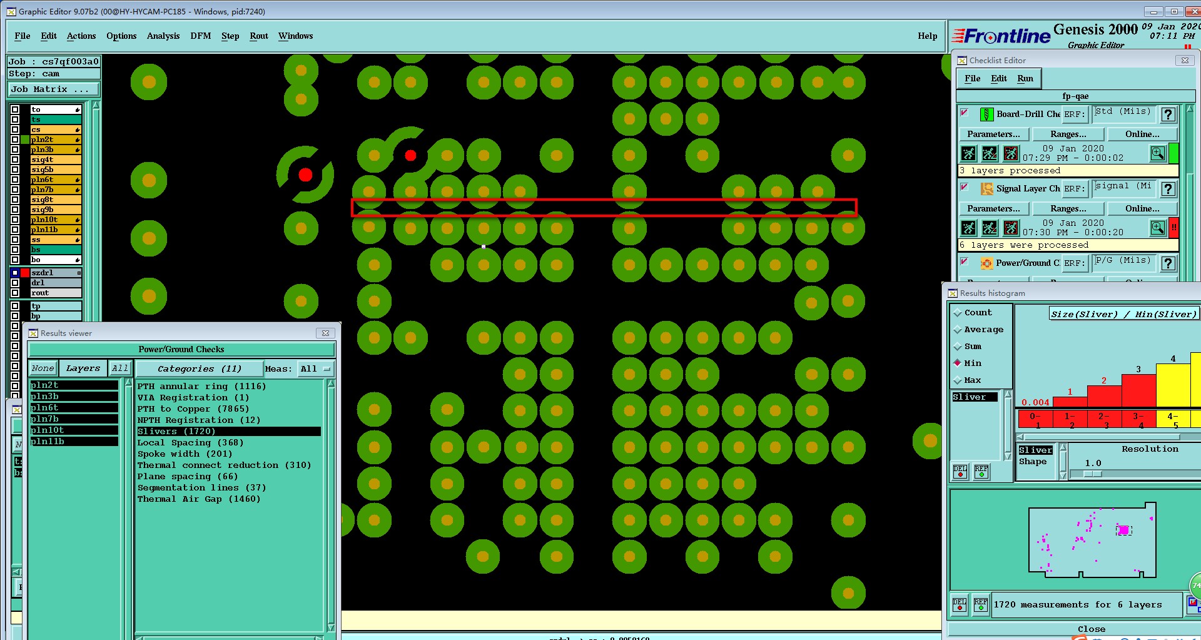Image resolution: width=1201 pixels, height=640 pixels.
Task: Click the None button in Results viewer
Action: [43, 368]
